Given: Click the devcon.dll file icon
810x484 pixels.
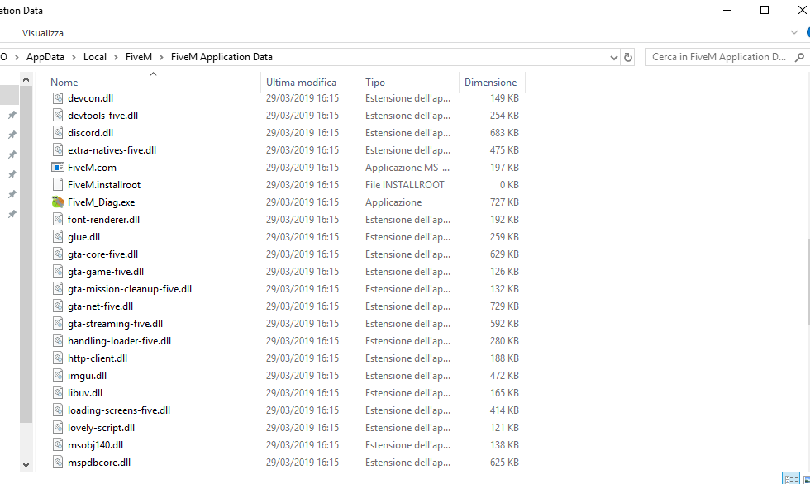Looking at the screenshot, I should (57, 97).
